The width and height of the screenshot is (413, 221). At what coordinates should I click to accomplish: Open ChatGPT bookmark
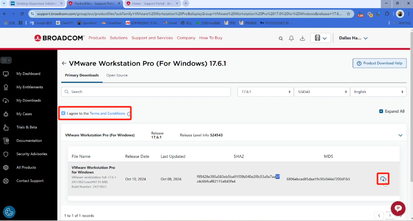click(65, 23)
